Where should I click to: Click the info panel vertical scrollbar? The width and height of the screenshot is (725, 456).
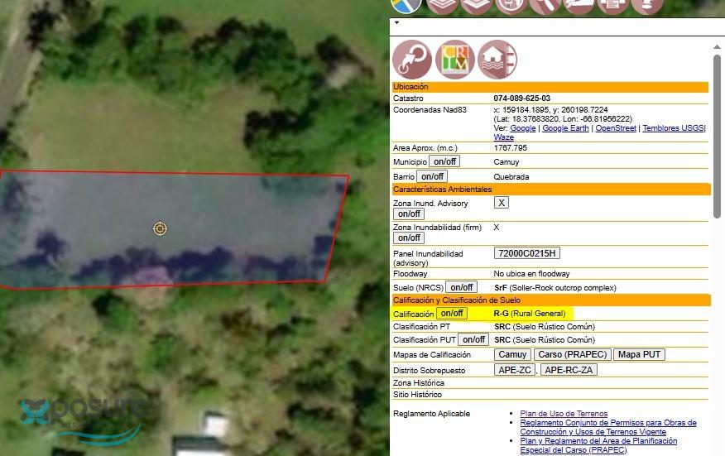717,132
